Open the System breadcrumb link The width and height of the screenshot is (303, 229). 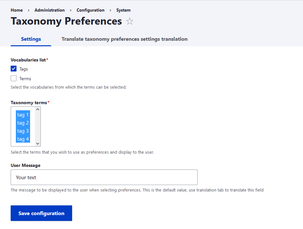[x=123, y=10]
